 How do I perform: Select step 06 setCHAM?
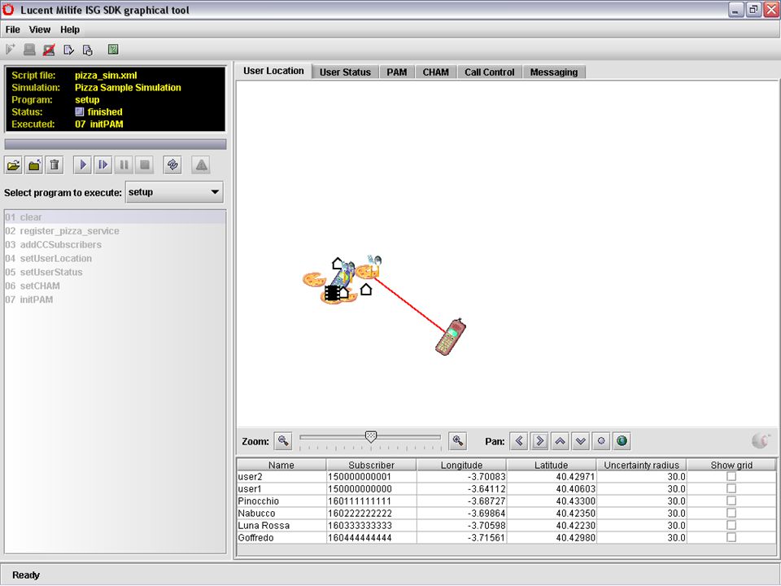(115, 286)
